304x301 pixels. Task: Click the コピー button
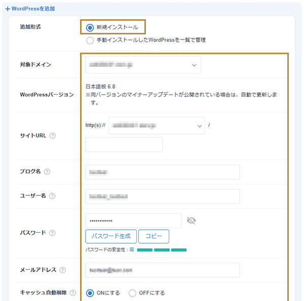154,236
